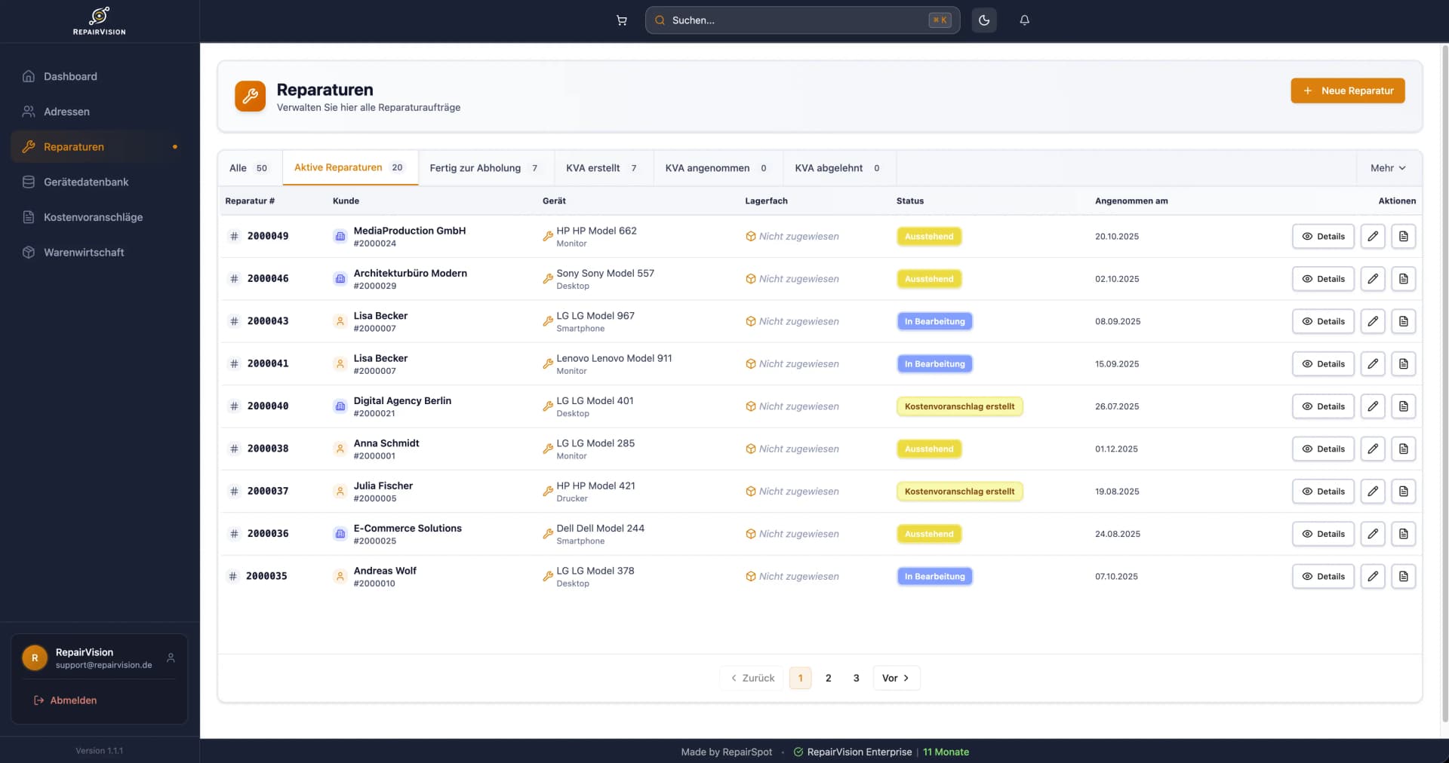Toggle dark mode with the moon icon
The height and width of the screenshot is (763, 1449).
tap(983, 20)
